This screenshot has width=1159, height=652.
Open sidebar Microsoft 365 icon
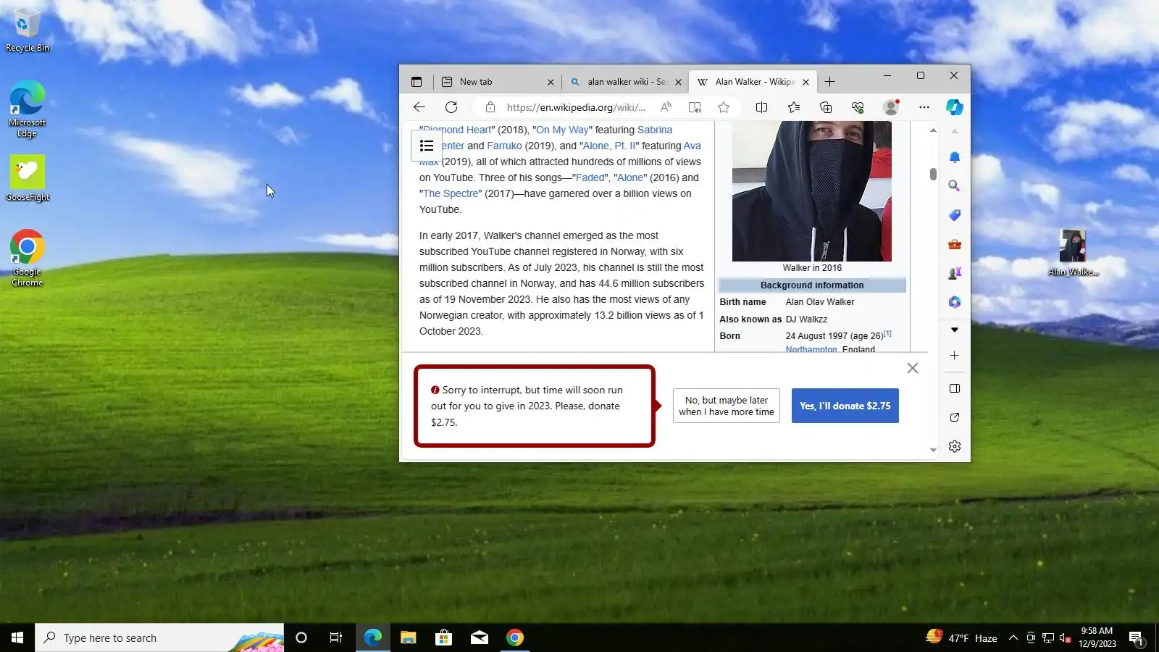coord(955,302)
